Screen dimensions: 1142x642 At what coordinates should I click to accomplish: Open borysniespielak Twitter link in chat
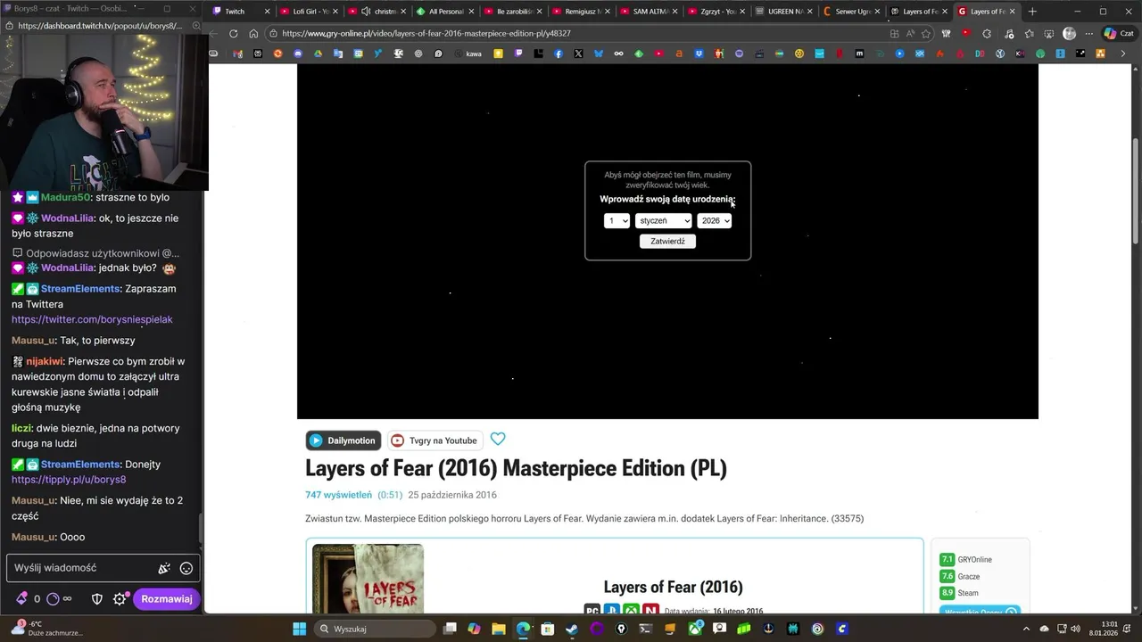[x=92, y=319]
